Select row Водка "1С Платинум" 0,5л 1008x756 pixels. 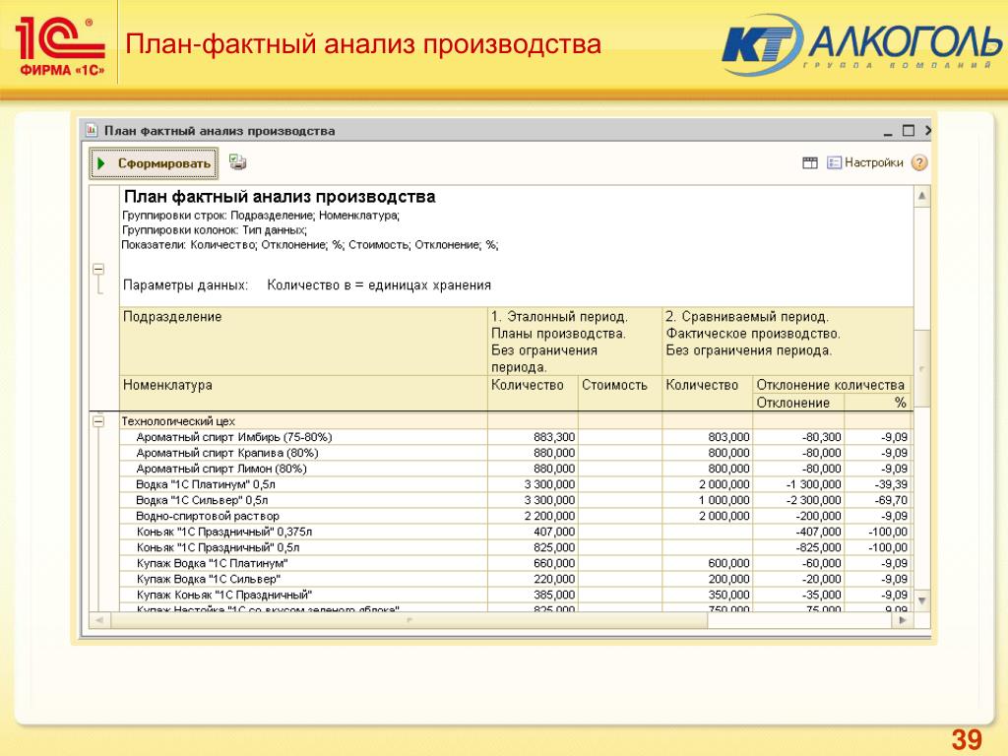tap(206, 484)
